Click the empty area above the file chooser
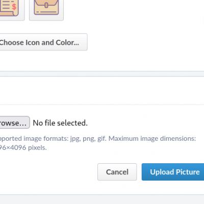 click(x=102, y=90)
